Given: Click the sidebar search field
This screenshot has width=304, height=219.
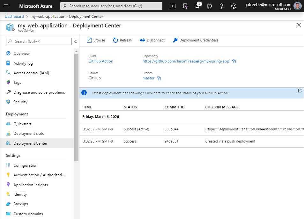Looking at the screenshot, I should click(x=38, y=41).
